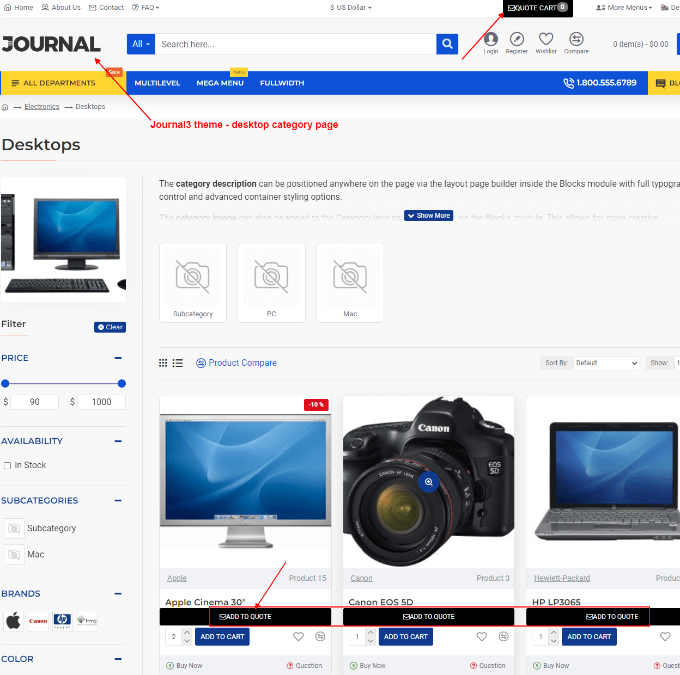The width and height of the screenshot is (680, 675).
Task: Click the zoom quickview icon on Canon camera
Action: (x=429, y=482)
